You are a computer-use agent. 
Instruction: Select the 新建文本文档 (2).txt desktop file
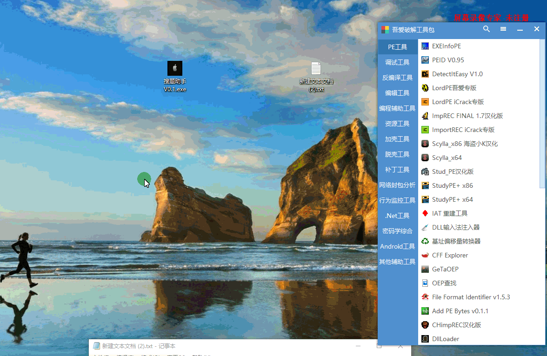point(316,77)
